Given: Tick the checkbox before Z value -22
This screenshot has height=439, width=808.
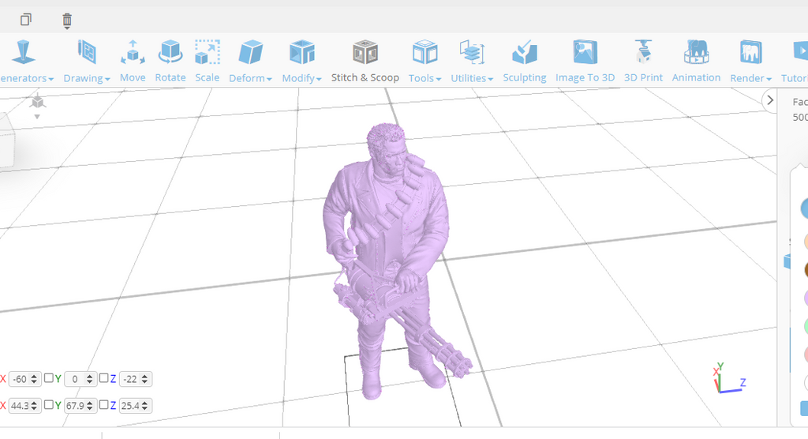Looking at the screenshot, I should (104, 378).
